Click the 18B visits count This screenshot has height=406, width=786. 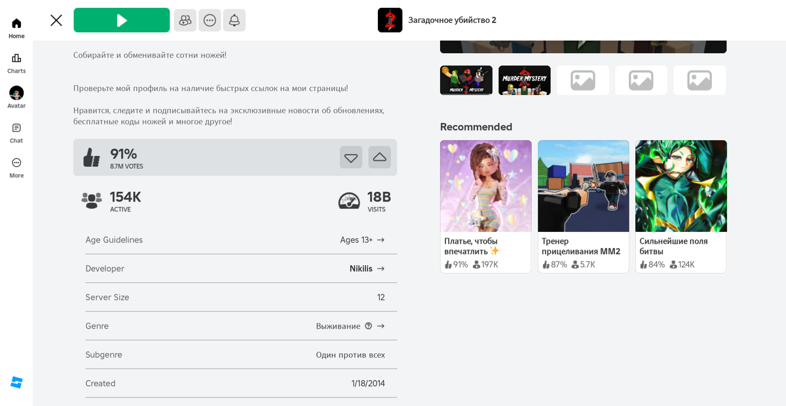coord(379,196)
